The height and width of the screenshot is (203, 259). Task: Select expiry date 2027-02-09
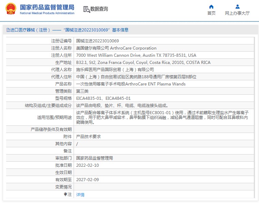tap(87, 180)
